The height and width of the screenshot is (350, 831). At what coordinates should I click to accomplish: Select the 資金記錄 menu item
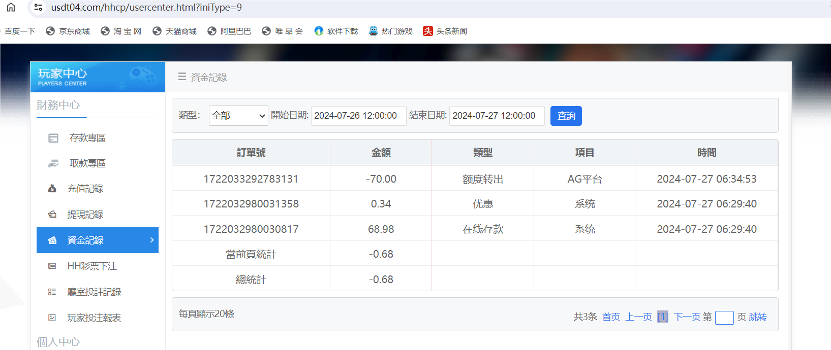(x=85, y=240)
